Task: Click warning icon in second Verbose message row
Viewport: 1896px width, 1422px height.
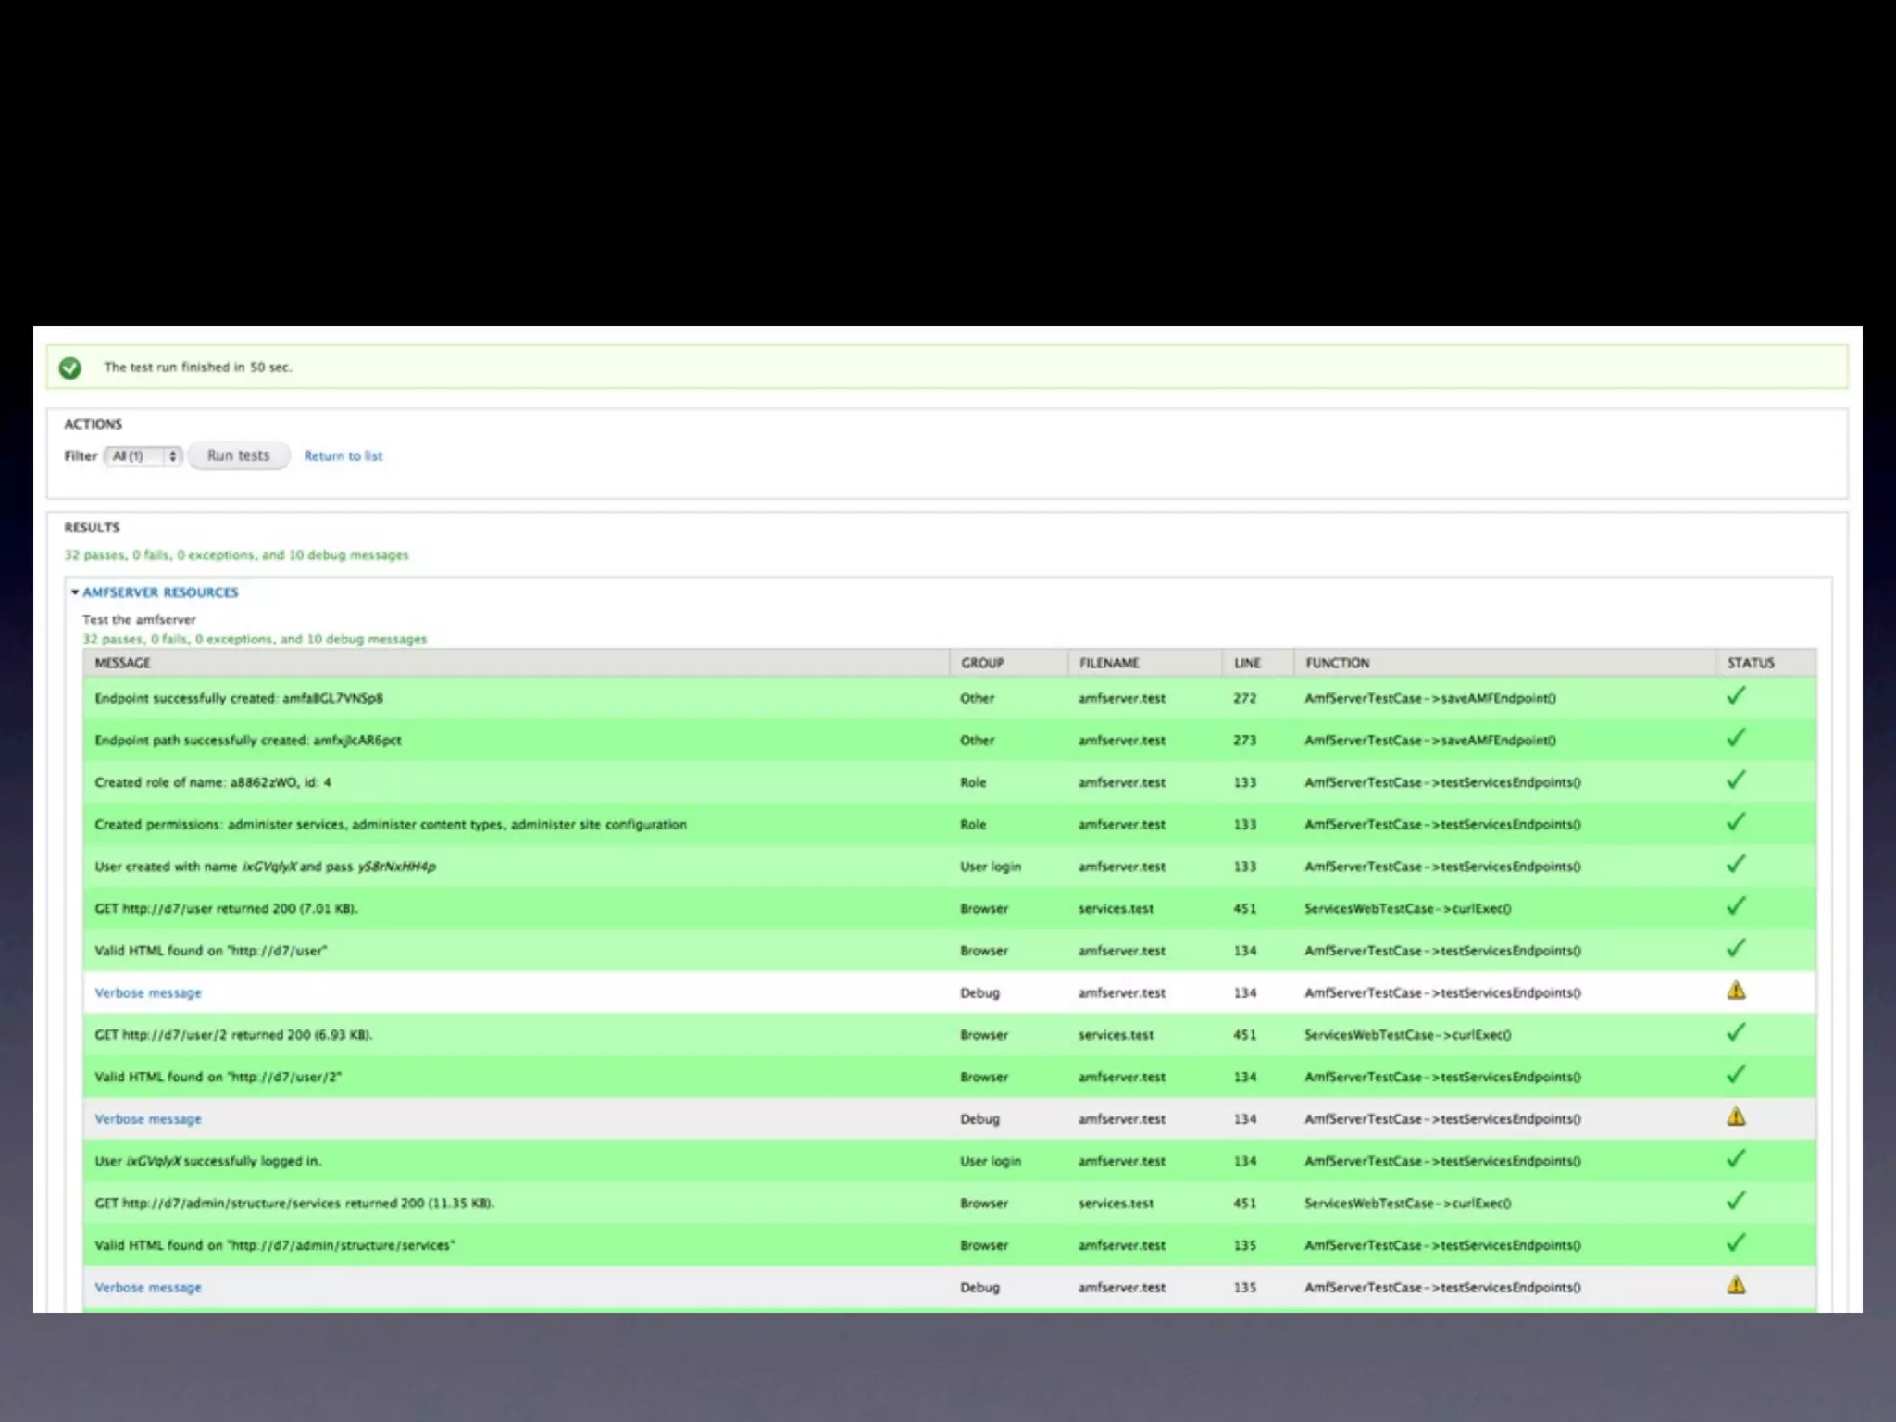Action: click(1736, 1116)
